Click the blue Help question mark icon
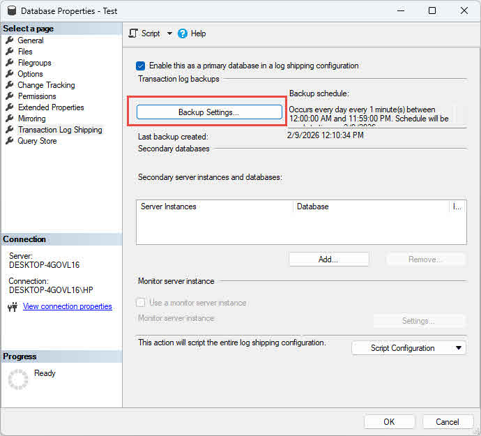This screenshot has height=436, width=481. click(x=182, y=33)
